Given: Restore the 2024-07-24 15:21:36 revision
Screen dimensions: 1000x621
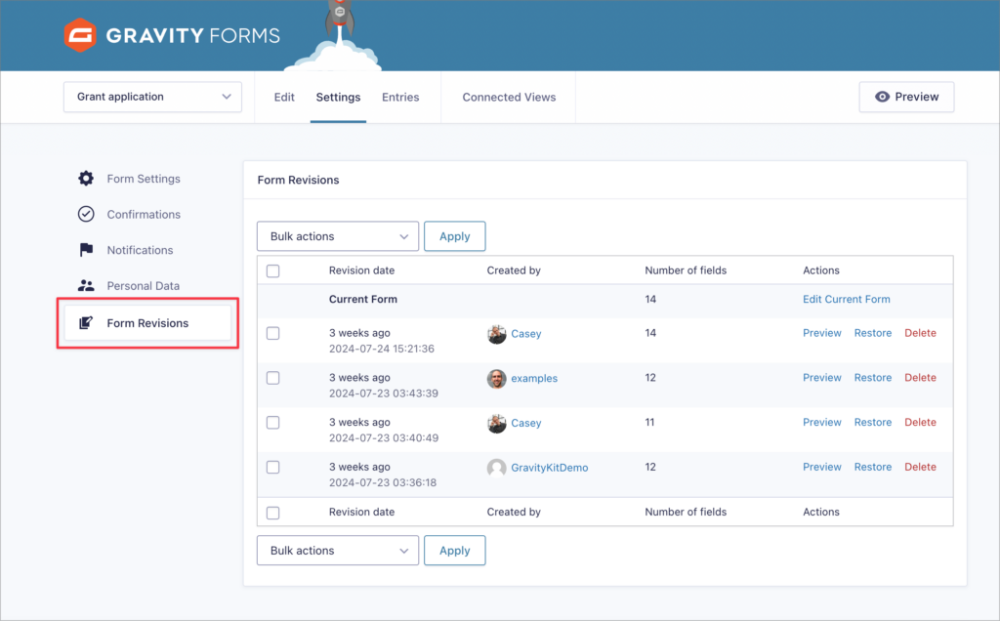Looking at the screenshot, I should pos(873,333).
